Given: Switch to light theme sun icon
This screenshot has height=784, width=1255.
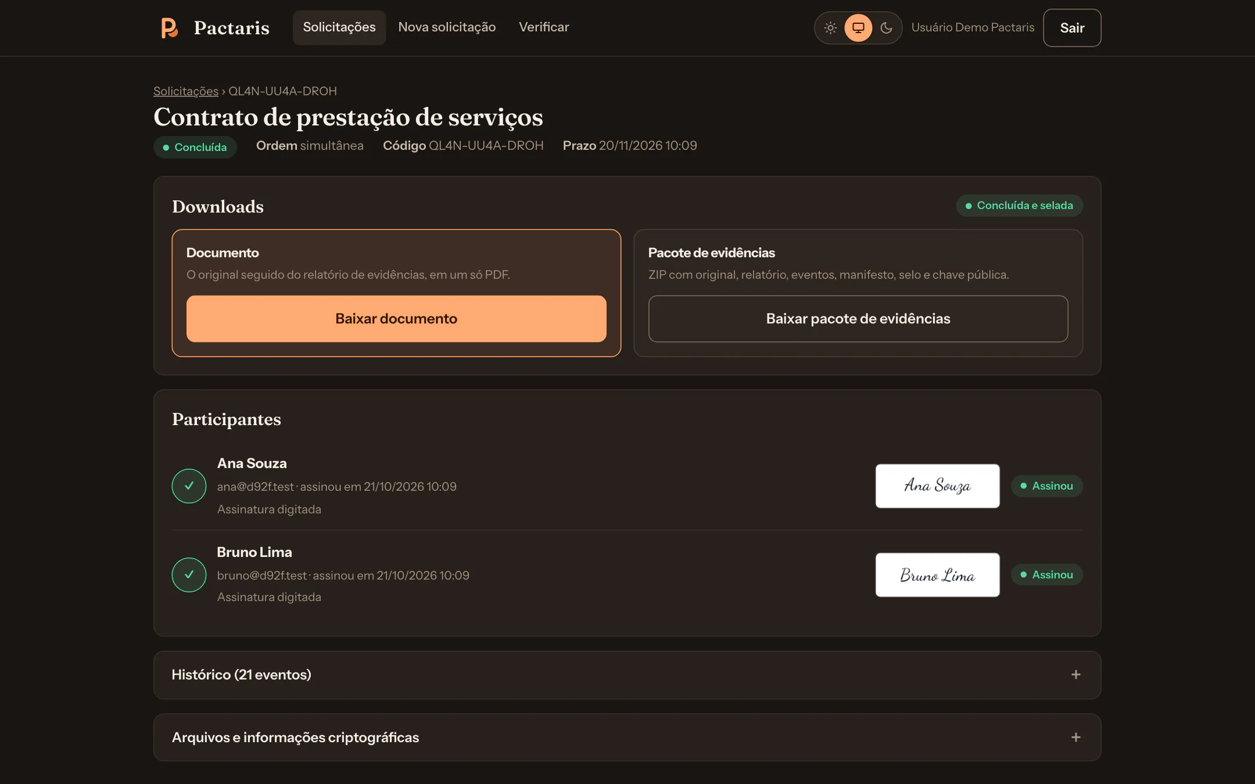Looking at the screenshot, I should (x=830, y=28).
